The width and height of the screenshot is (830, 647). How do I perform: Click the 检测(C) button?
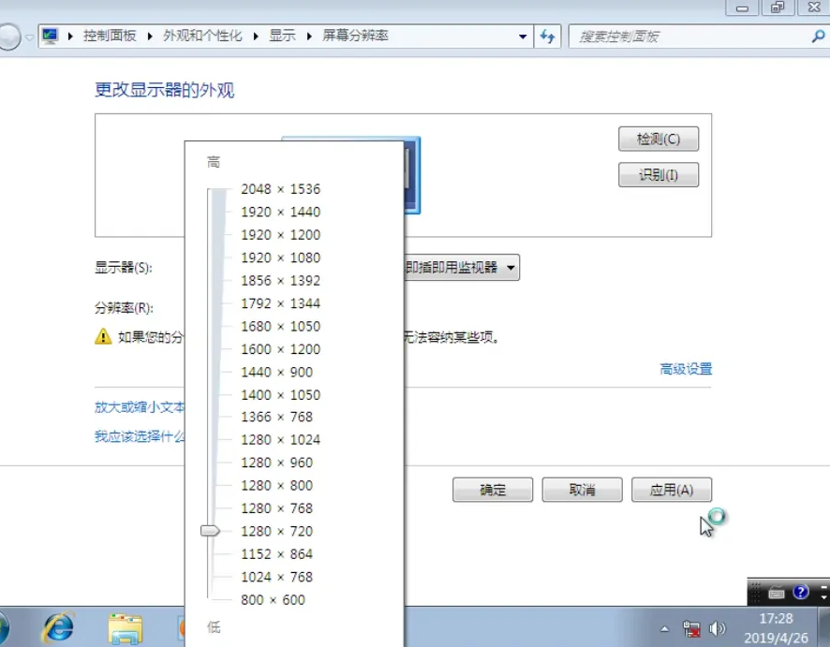pos(659,139)
